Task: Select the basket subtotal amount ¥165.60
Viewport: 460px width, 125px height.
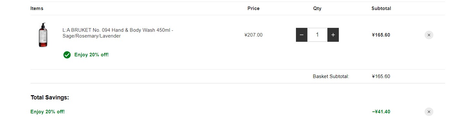Action: pos(381,76)
